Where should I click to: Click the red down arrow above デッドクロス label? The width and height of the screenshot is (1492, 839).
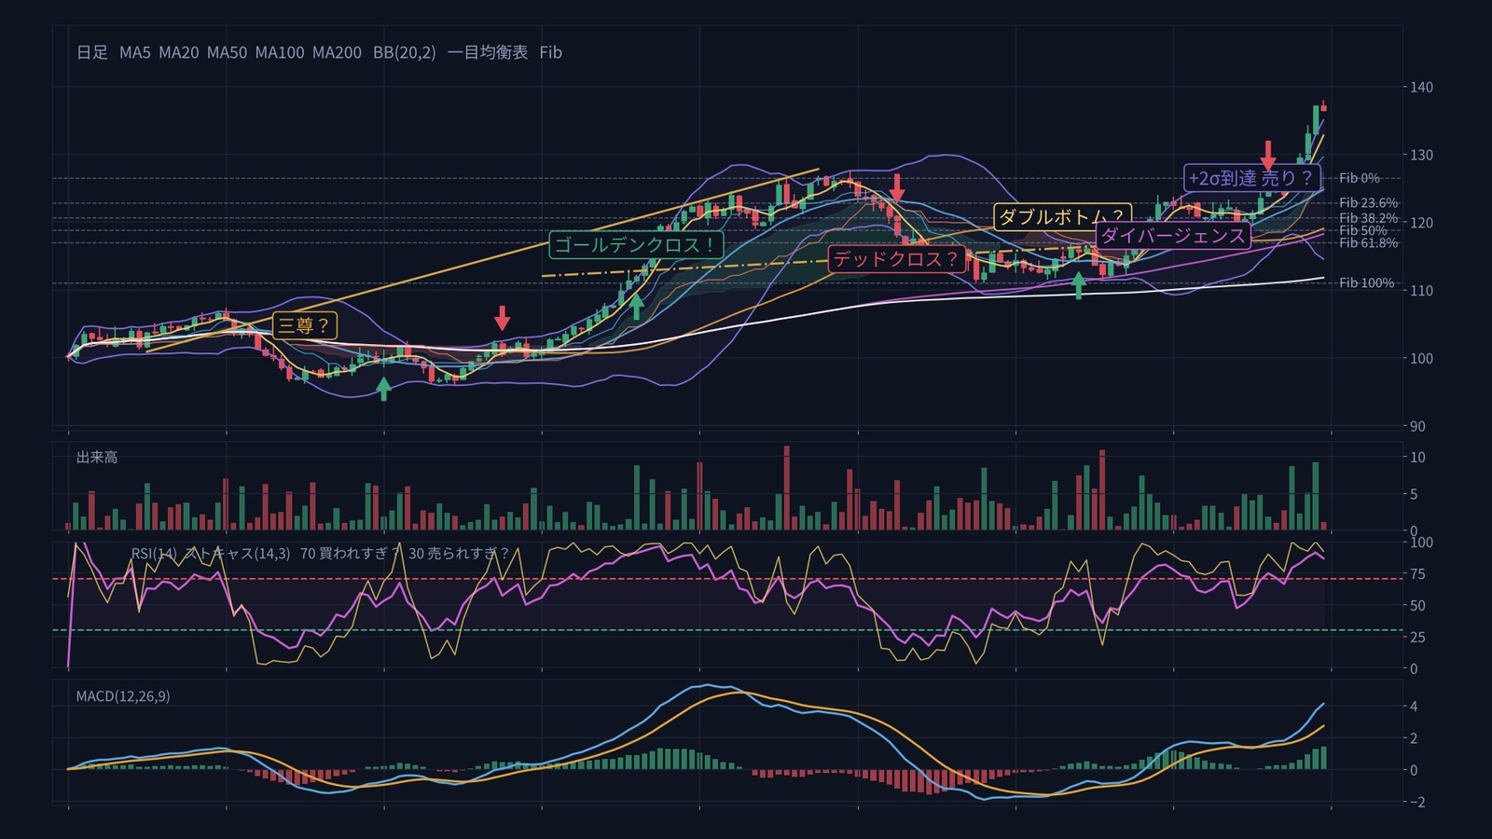897,187
